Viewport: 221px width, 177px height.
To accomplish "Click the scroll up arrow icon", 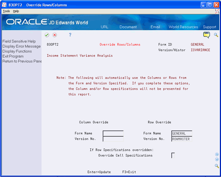I will tap(217, 155).
